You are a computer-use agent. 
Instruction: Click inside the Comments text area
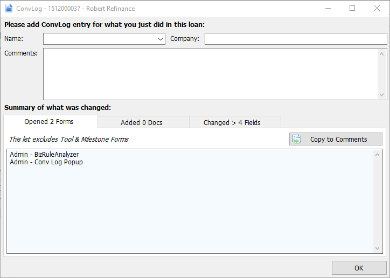[210, 74]
